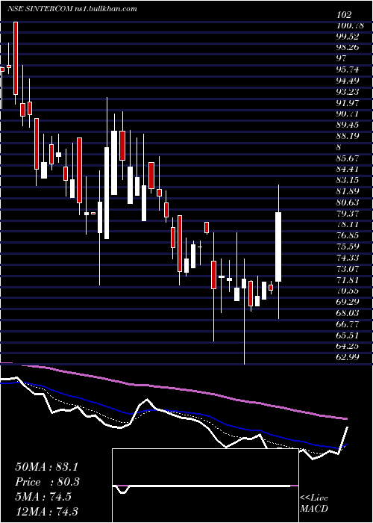
Task: Click the 69.29 price value
Action: tap(348, 302)
